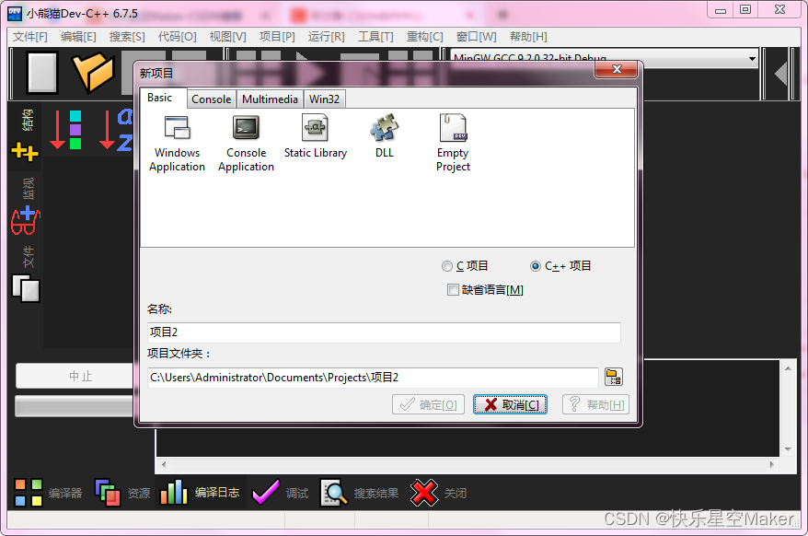Open the 帮助[H] menu

coord(528,37)
